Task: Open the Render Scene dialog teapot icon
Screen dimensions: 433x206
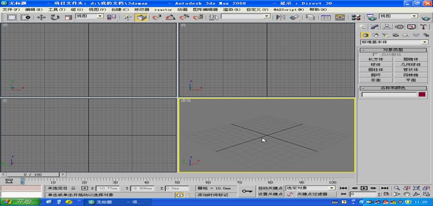Action: (372, 18)
